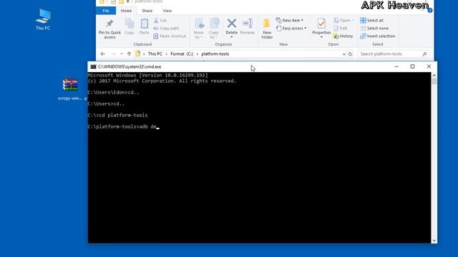The image size is (458, 257).
Task: Open the File tab in File Explorer
Action: [x=106, y=11]
